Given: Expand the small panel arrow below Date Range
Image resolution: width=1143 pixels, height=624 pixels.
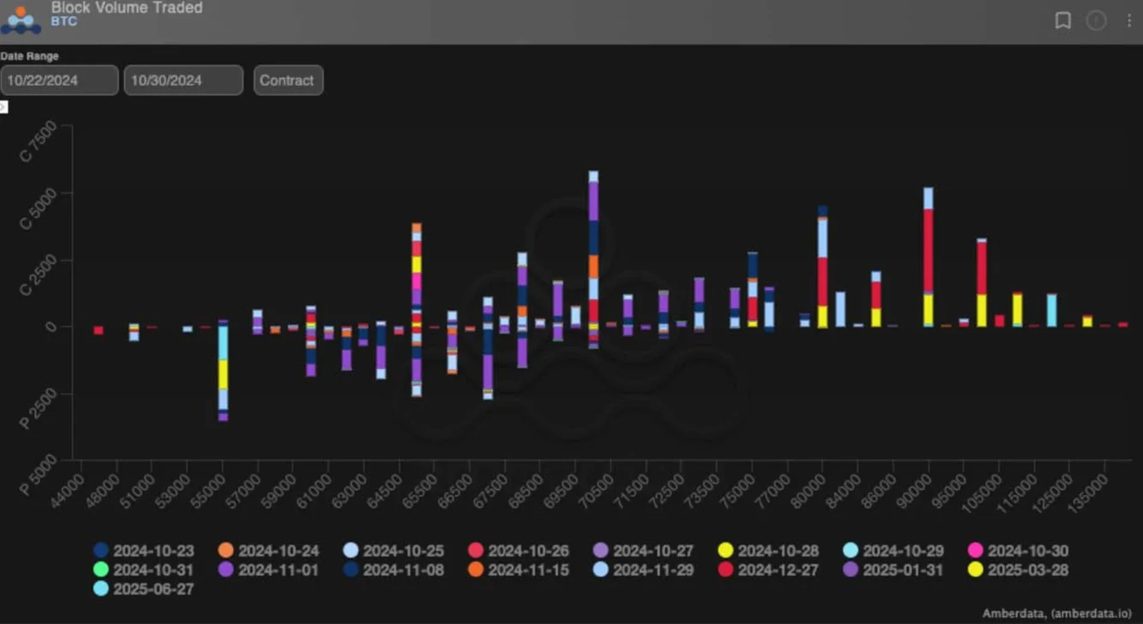Looking at the screenshot, I should point(4,107).
